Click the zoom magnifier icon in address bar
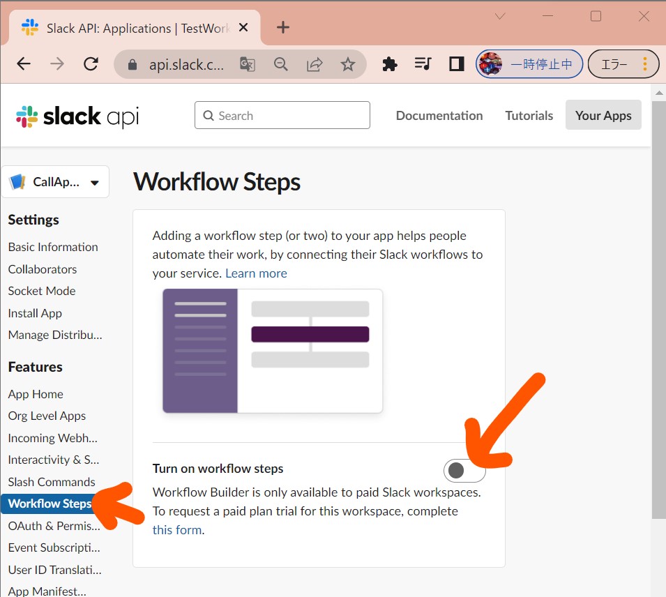 [281, 65]
